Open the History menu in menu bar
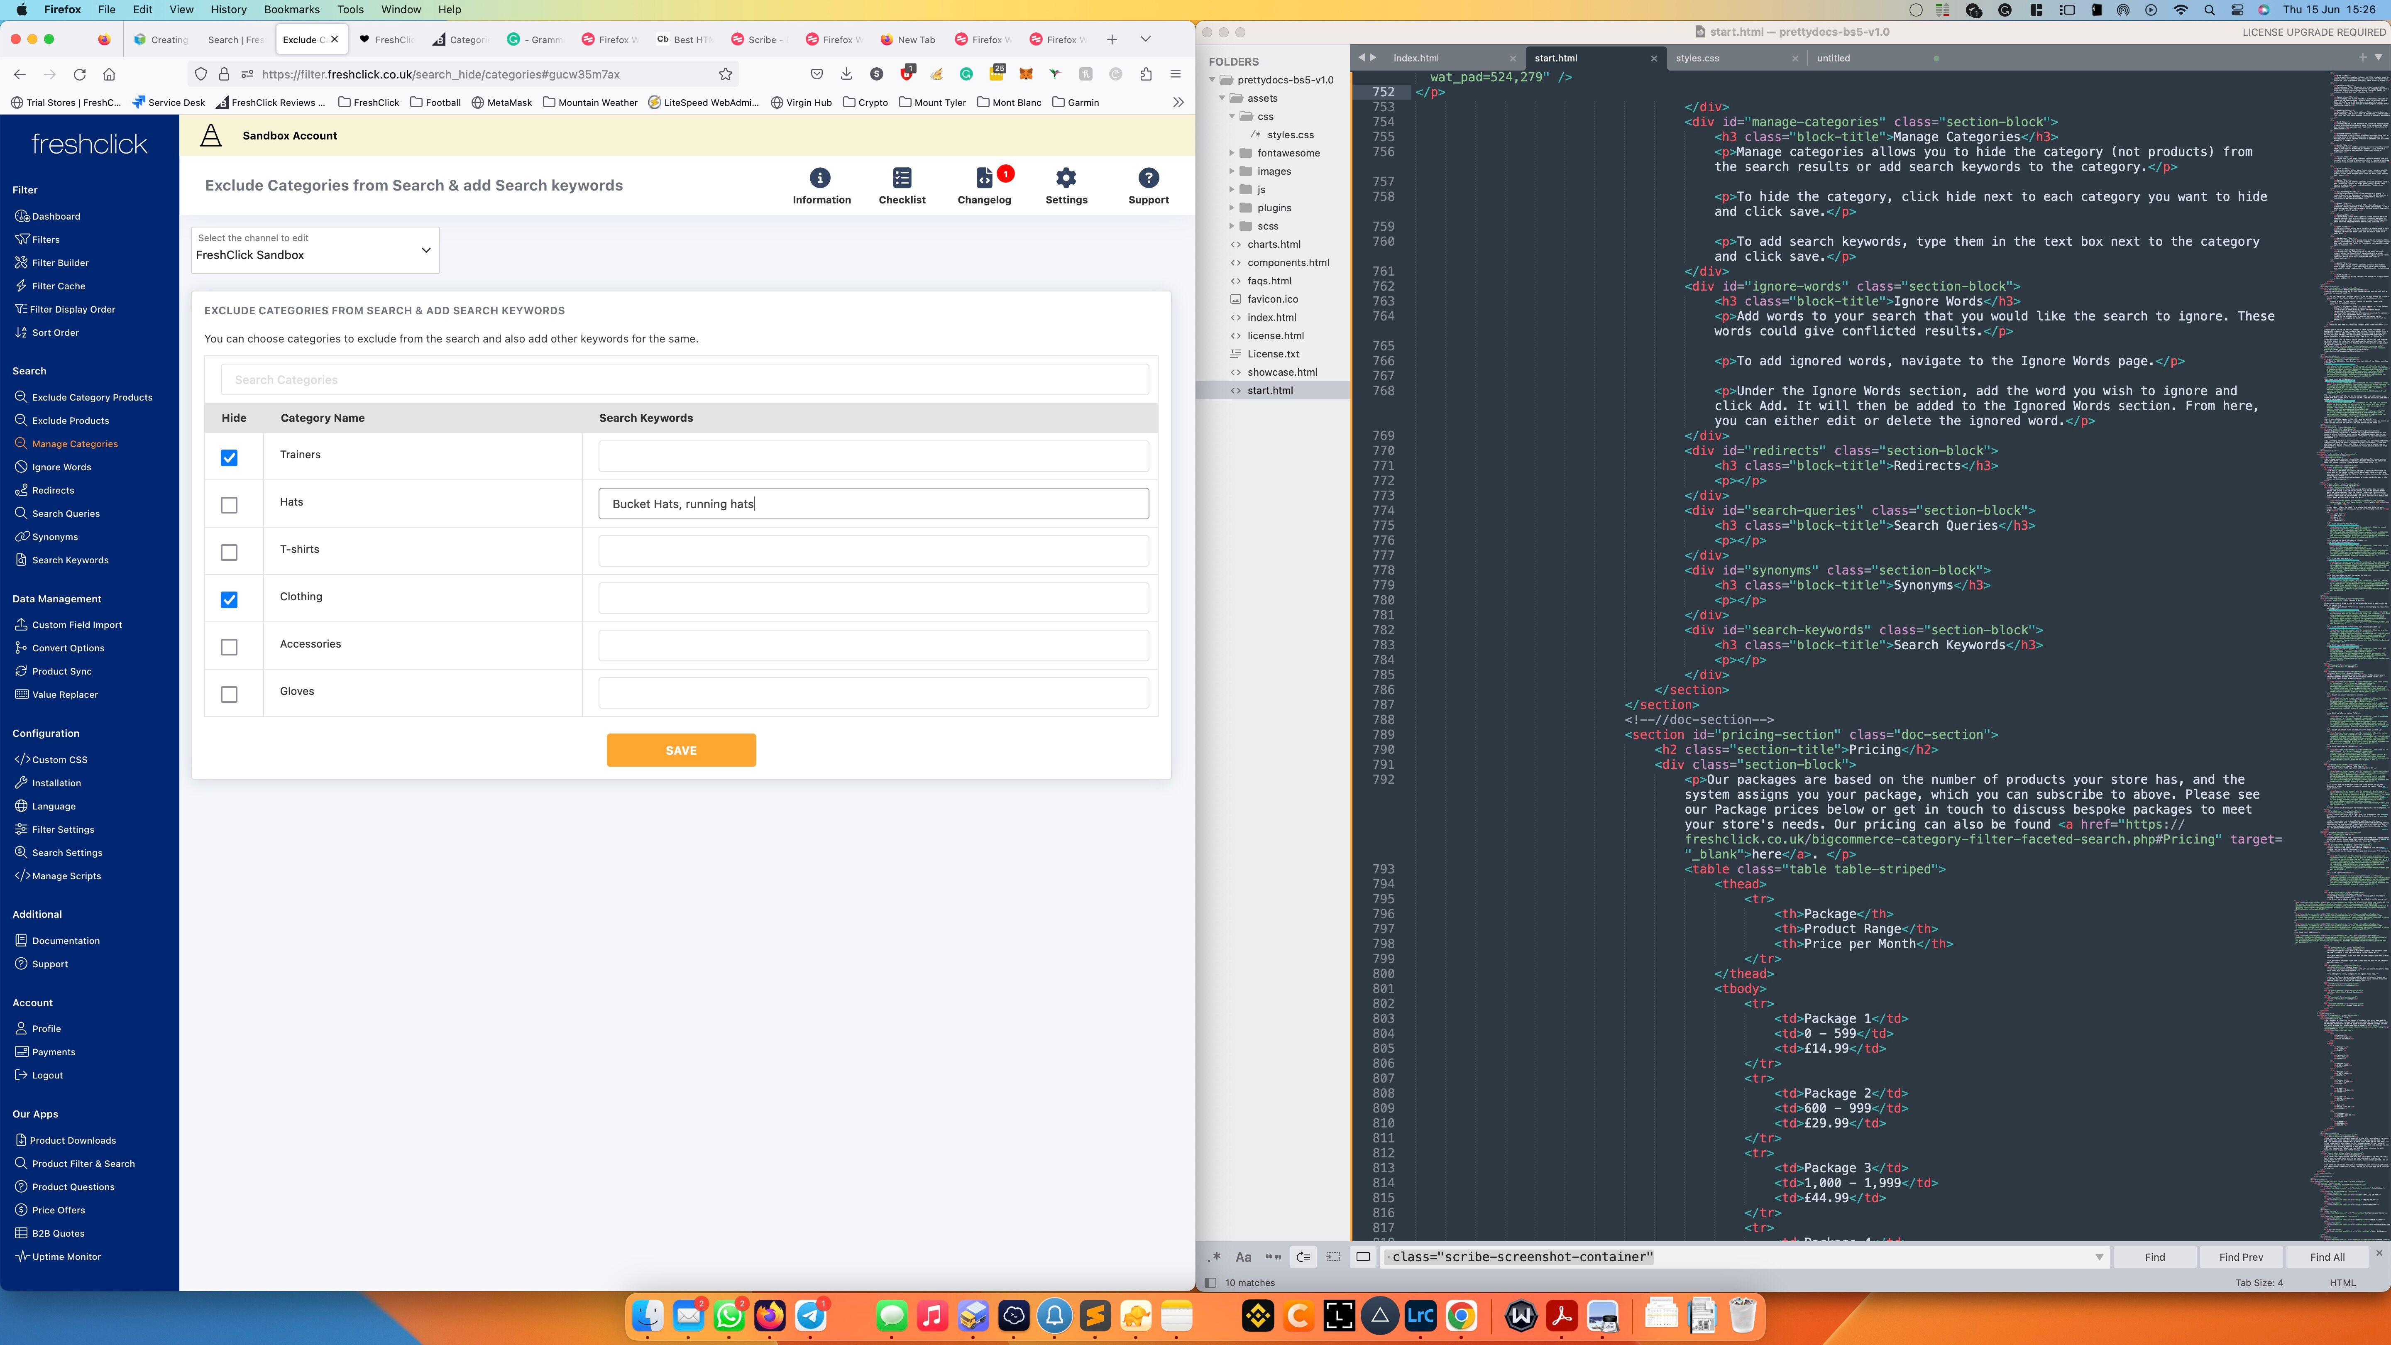The width and height of the screenshot is (2391, 1345). pos(228,9)
